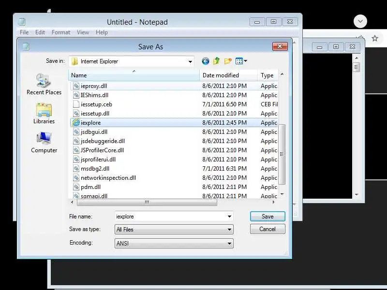Image resolution: width=387 pixels, height=290 pixels.
Task: Open the Notepad Format menu
Action: (x=61, y=32)
